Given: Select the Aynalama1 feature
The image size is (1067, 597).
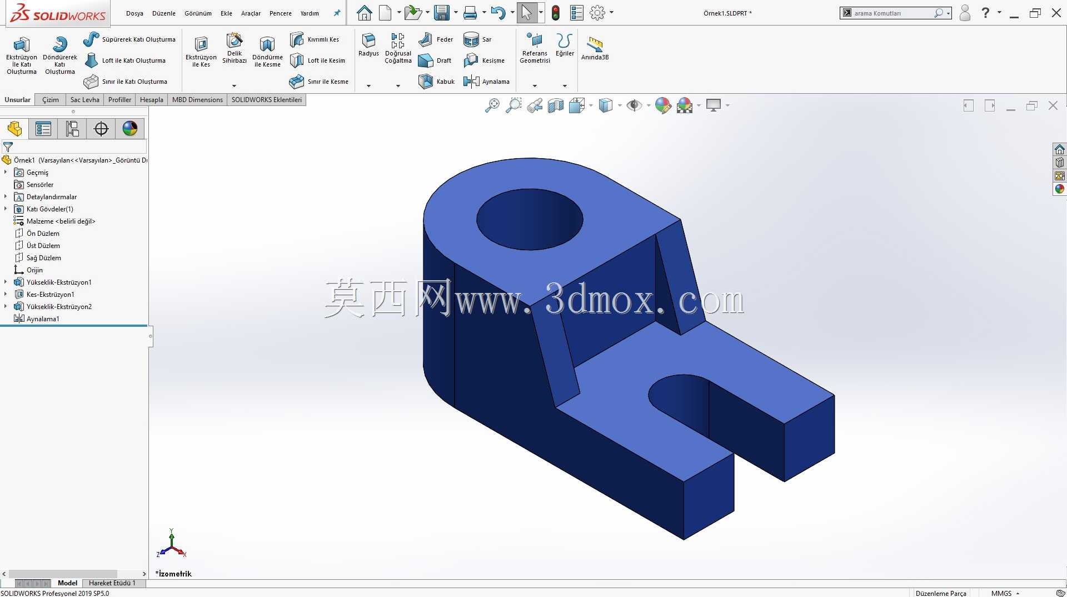Looking at the screenshot, I should (x=37, y=319).
